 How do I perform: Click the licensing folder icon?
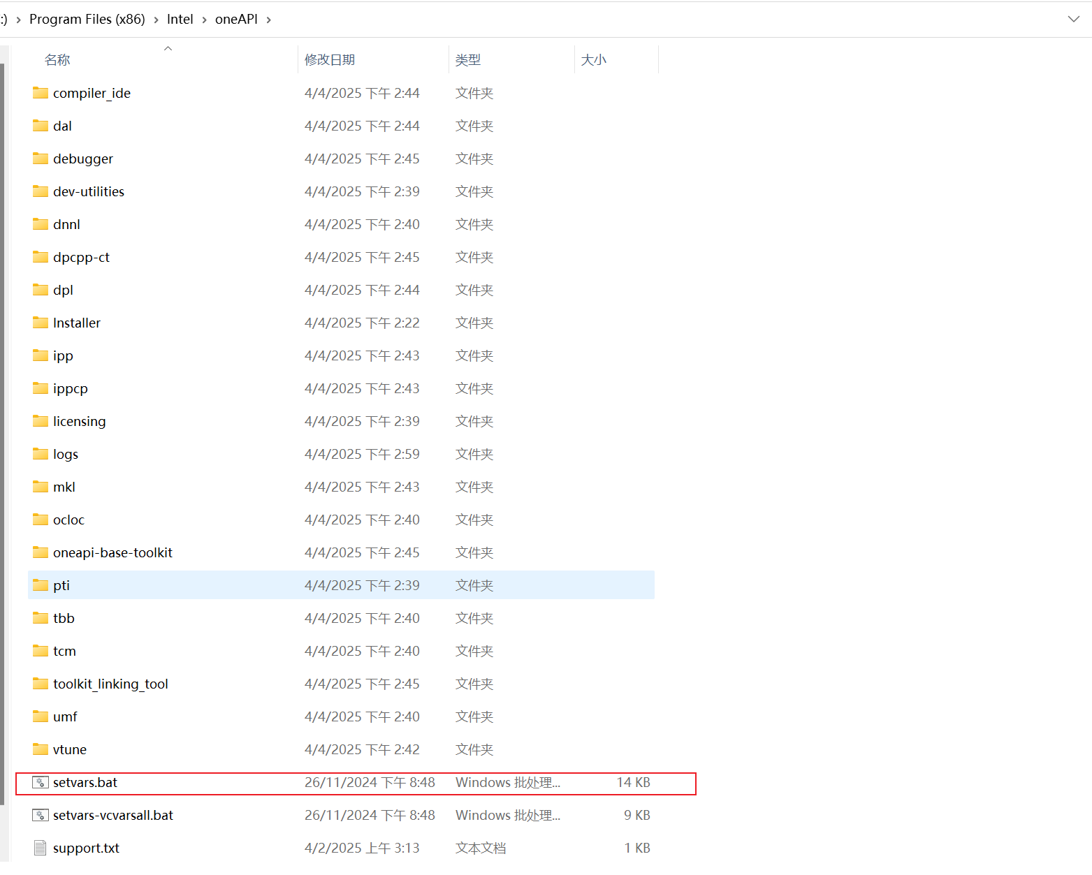[x=41, y=421]
